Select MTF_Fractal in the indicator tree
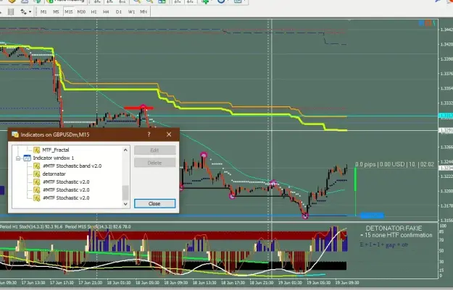The width and height of the screenshot is (453, 290). coord(56,150)
